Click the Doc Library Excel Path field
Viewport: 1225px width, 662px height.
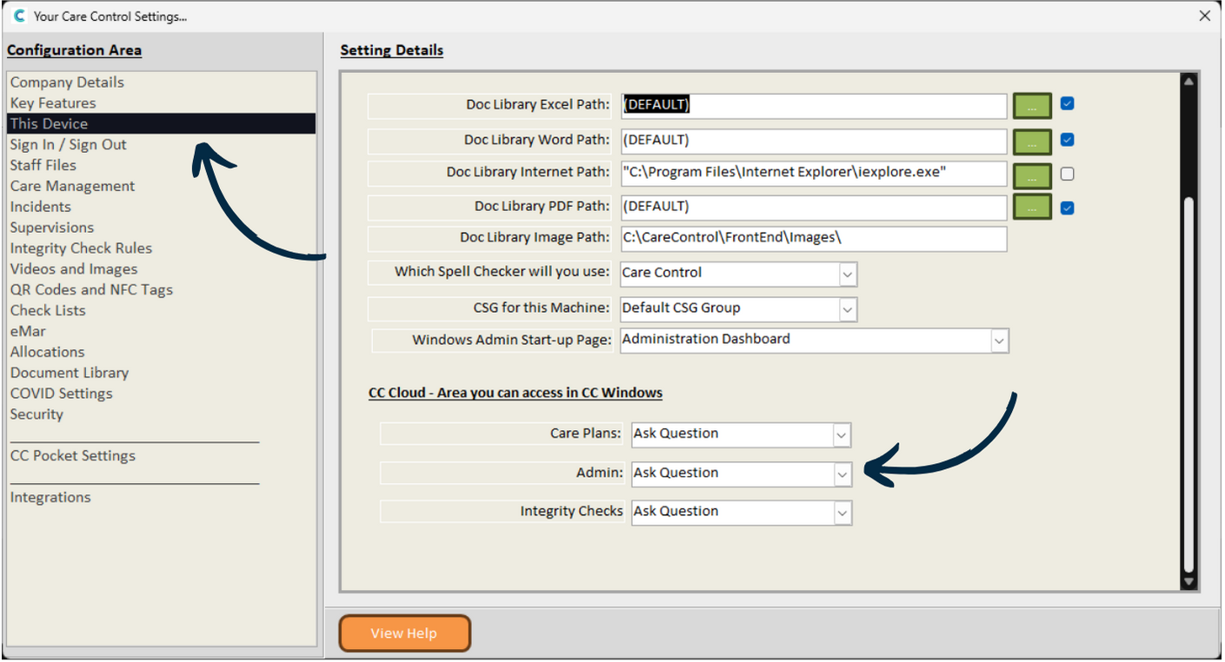pyautogui.click(x=814, y=106)
